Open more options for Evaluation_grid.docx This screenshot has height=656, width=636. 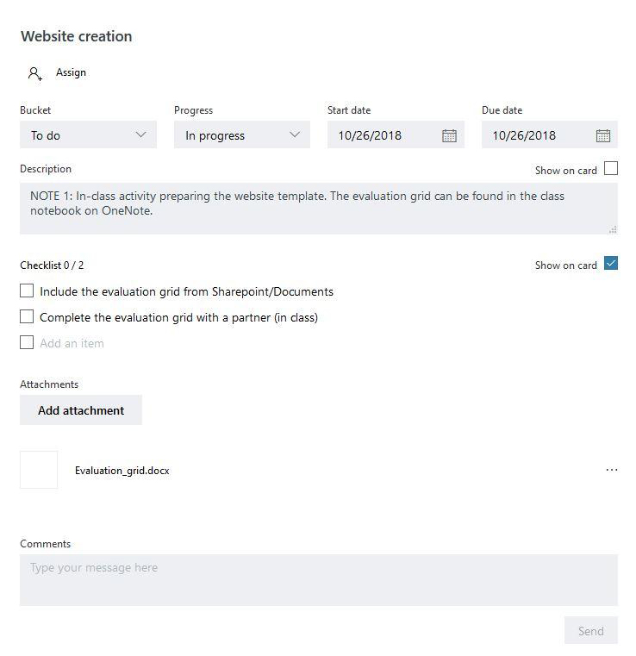(x=611, y=470)
